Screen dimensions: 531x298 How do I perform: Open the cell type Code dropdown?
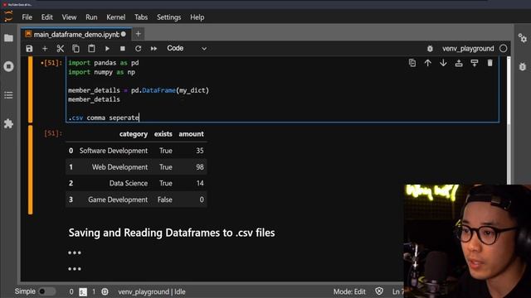click(187, 48)
